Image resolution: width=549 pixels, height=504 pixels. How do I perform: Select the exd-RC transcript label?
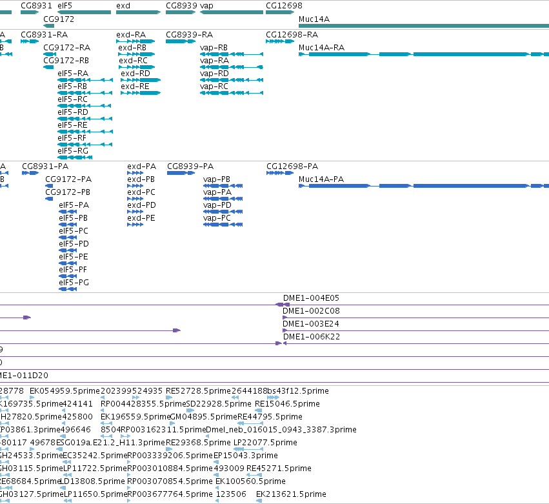(133, 60)
